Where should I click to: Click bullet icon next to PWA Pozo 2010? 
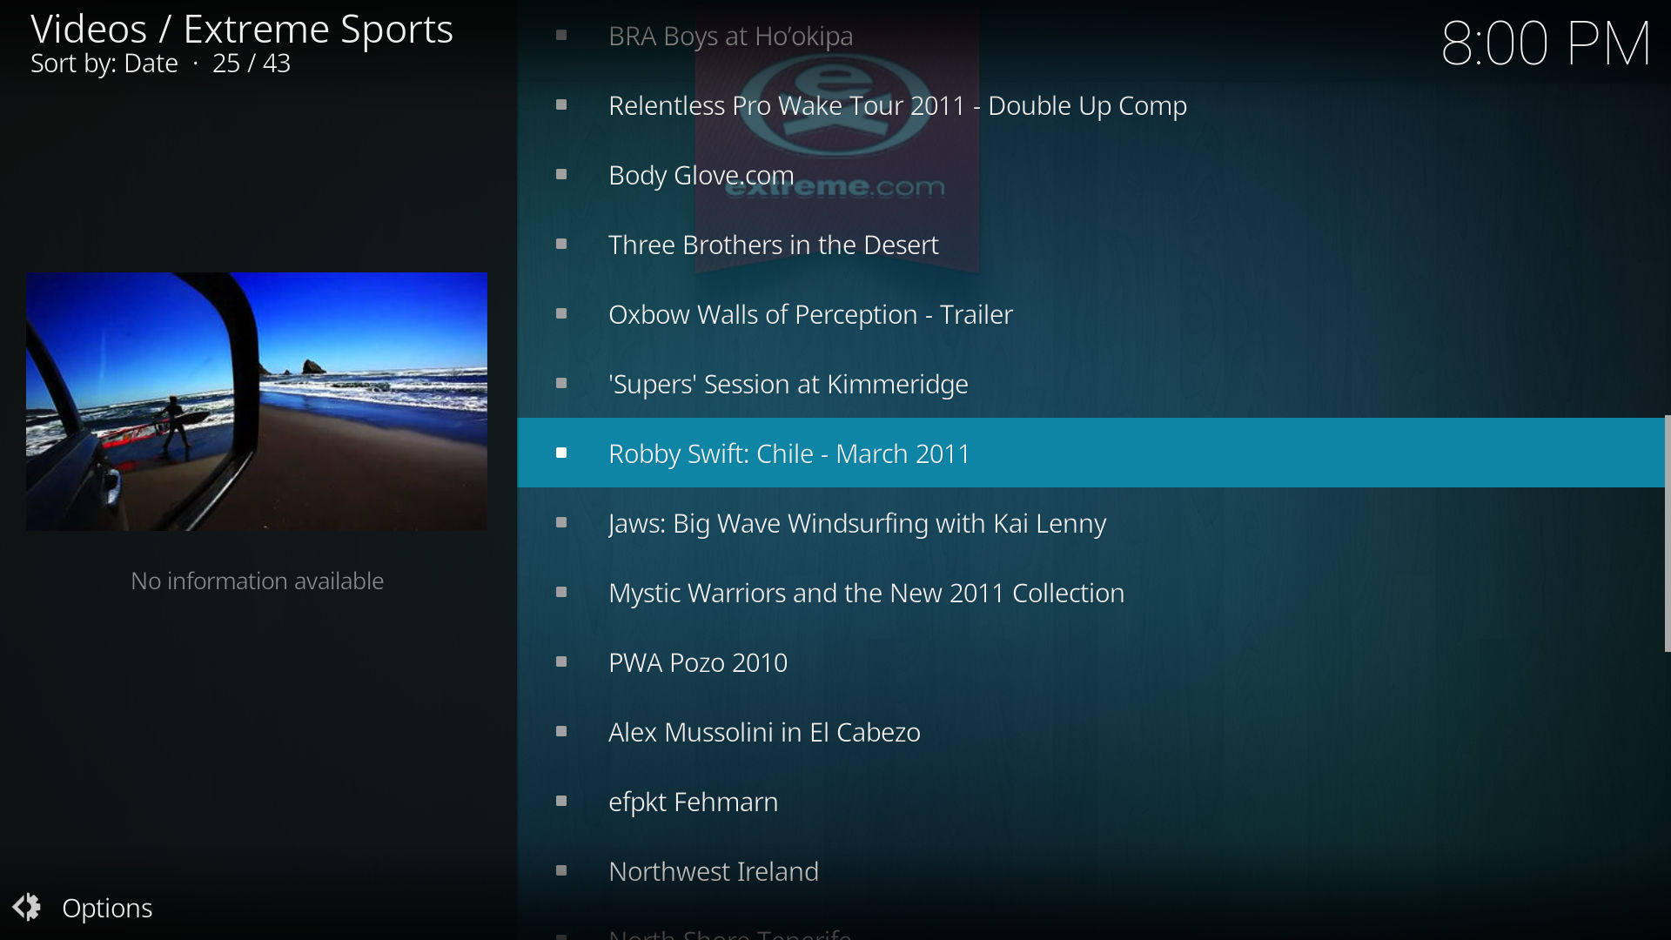tap(561, 662)
